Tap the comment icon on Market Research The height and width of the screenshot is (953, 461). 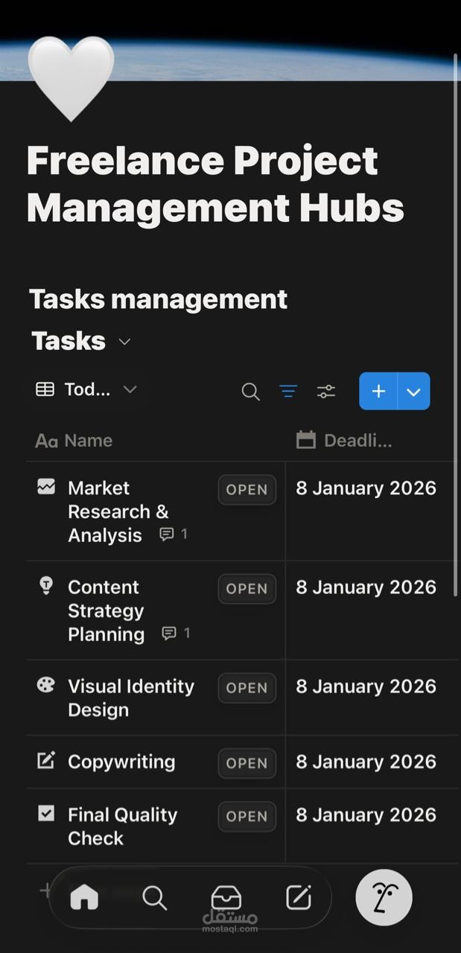tap(167, 534)
